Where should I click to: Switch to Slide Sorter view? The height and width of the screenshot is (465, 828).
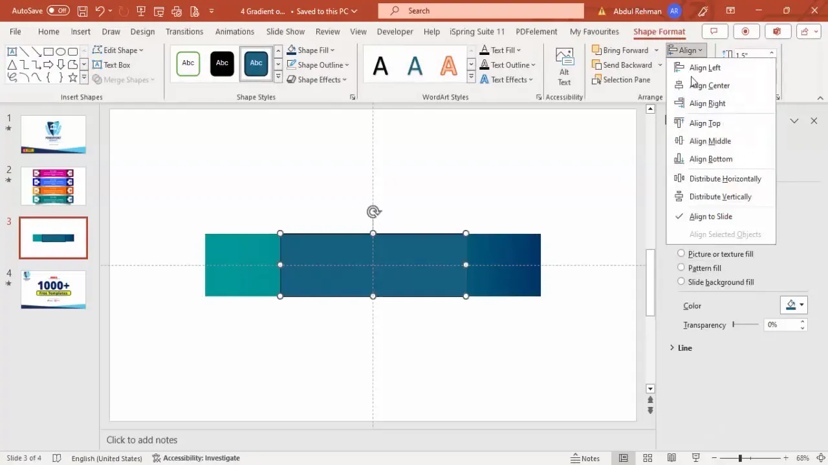tap(648, 458)
